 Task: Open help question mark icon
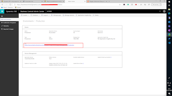[x=160, y=11]
